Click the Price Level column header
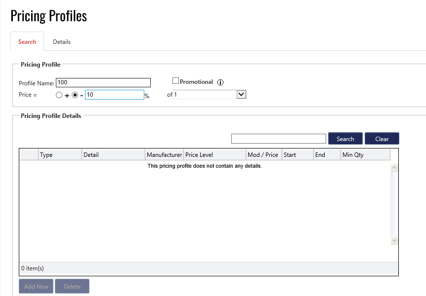426x296 pixels. pos(214,155)
